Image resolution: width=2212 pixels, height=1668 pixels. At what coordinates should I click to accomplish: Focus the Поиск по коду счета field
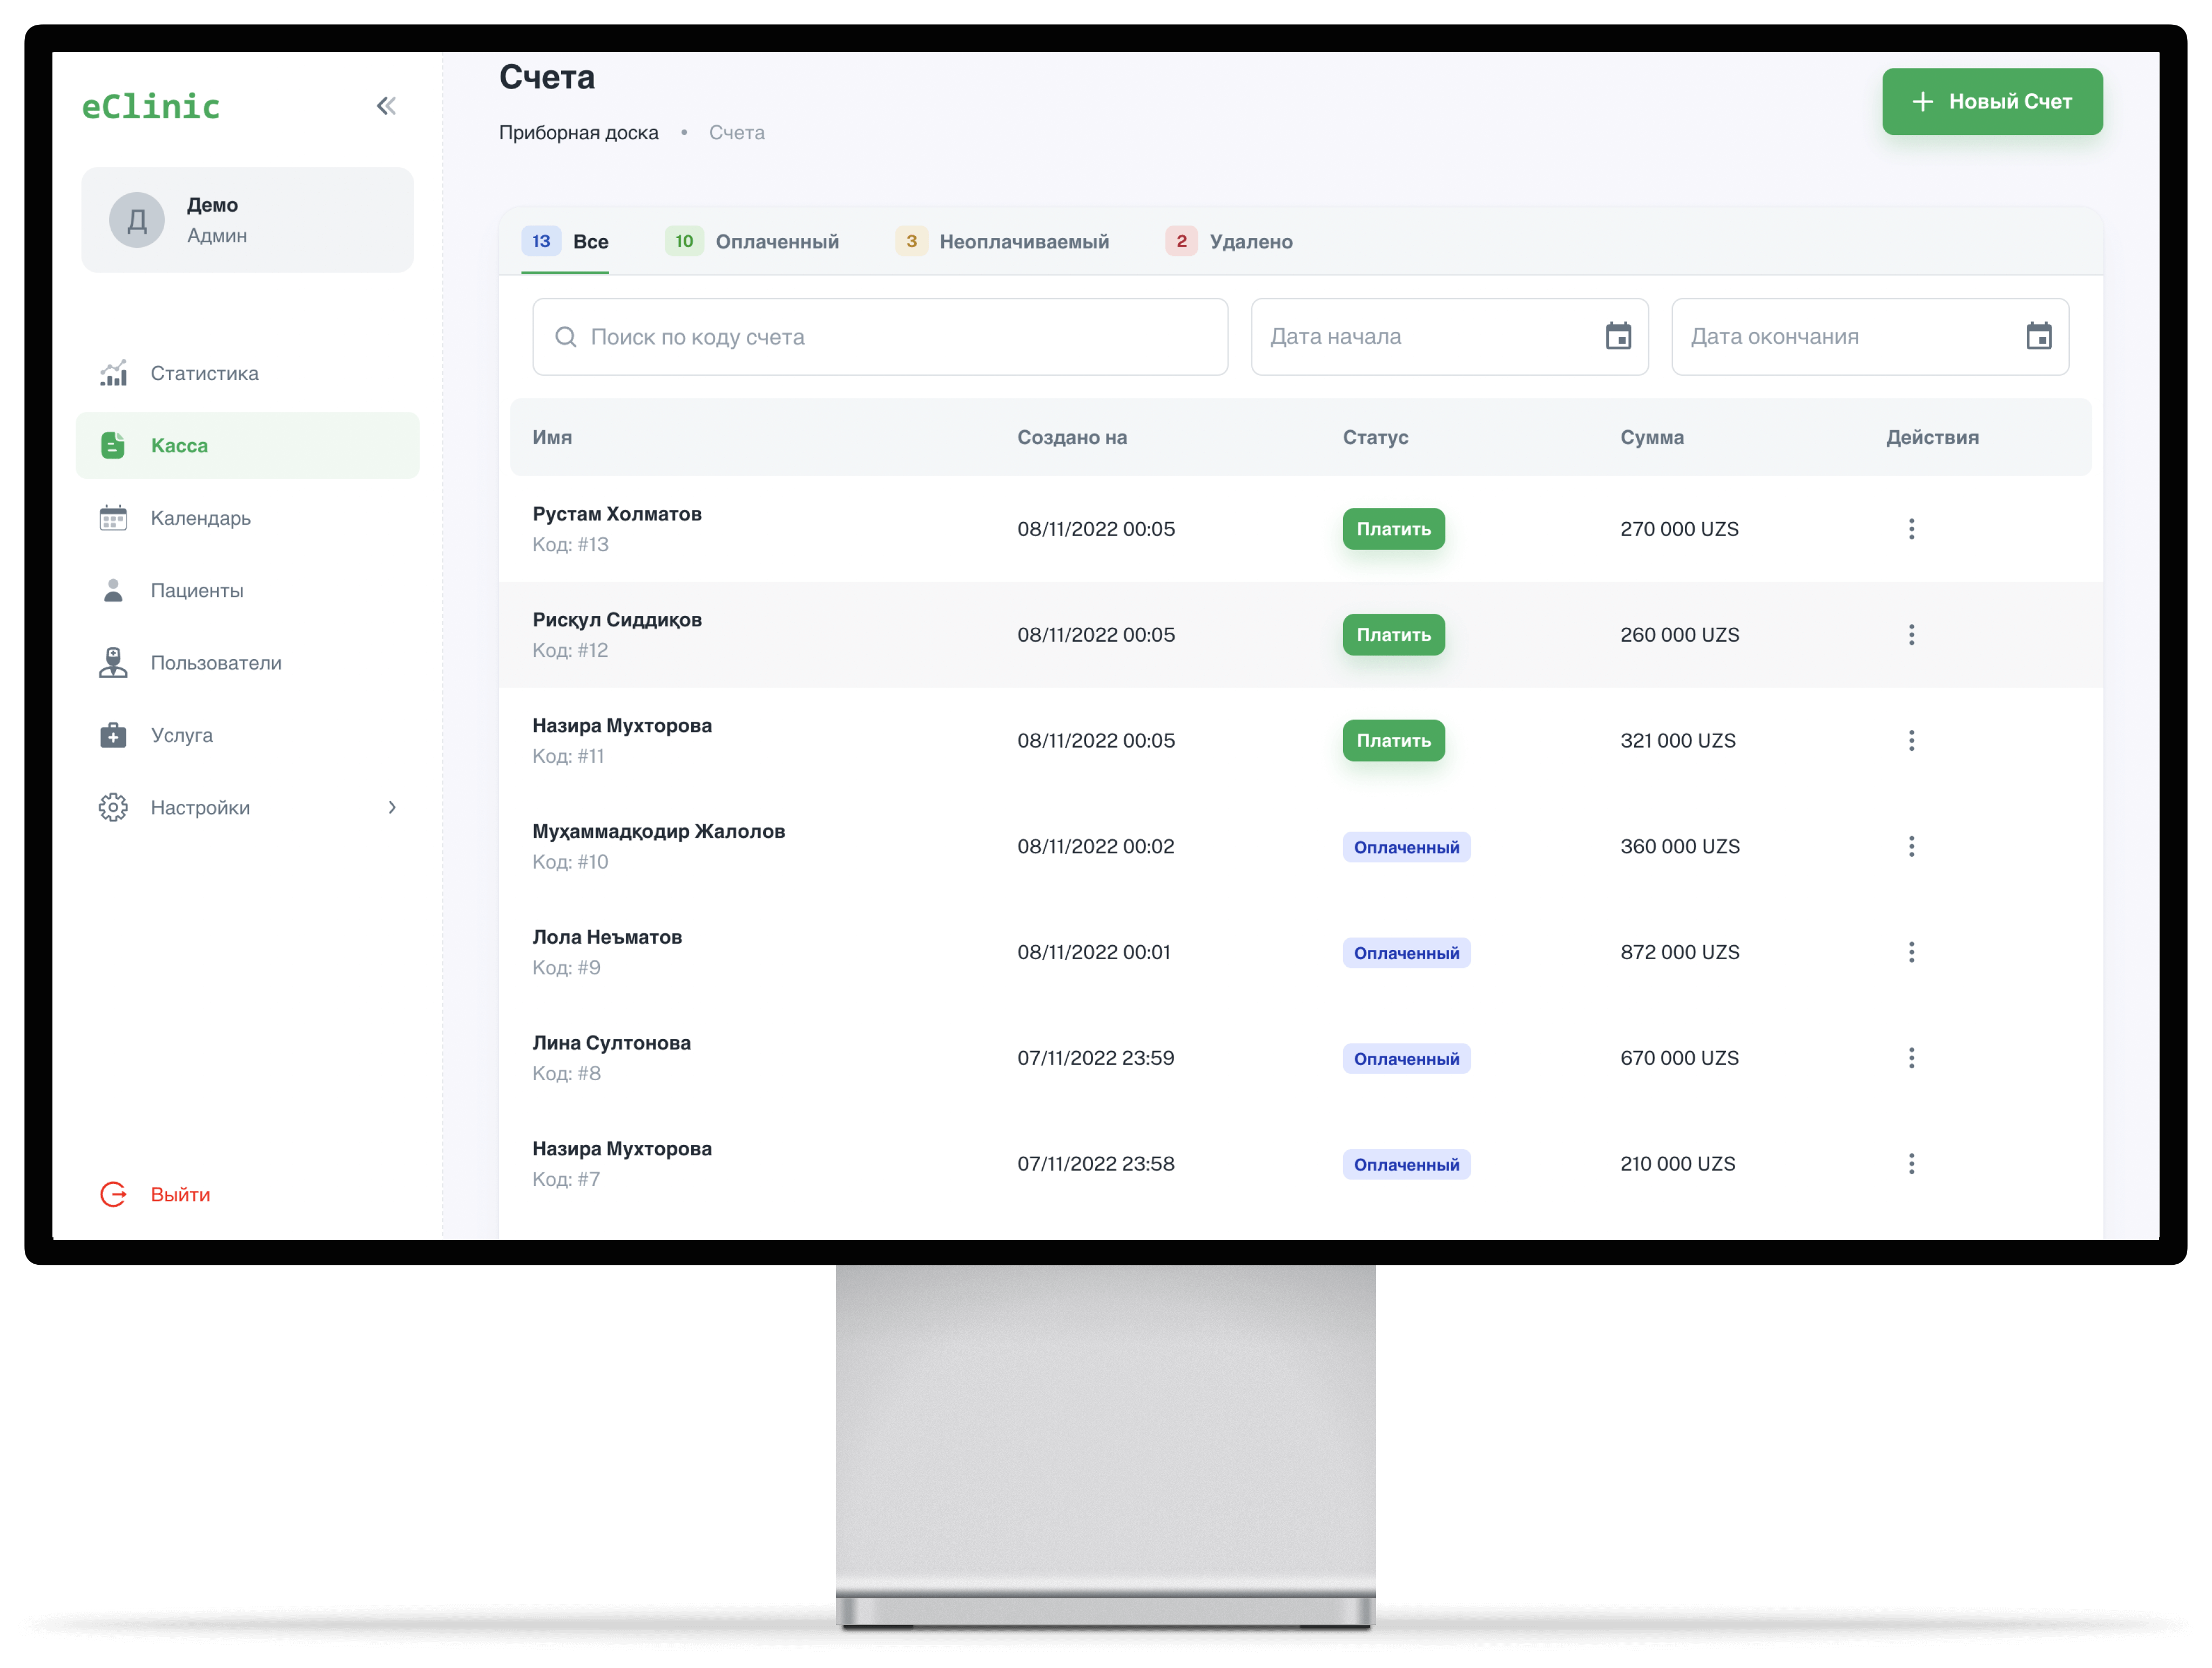(880, 337)
